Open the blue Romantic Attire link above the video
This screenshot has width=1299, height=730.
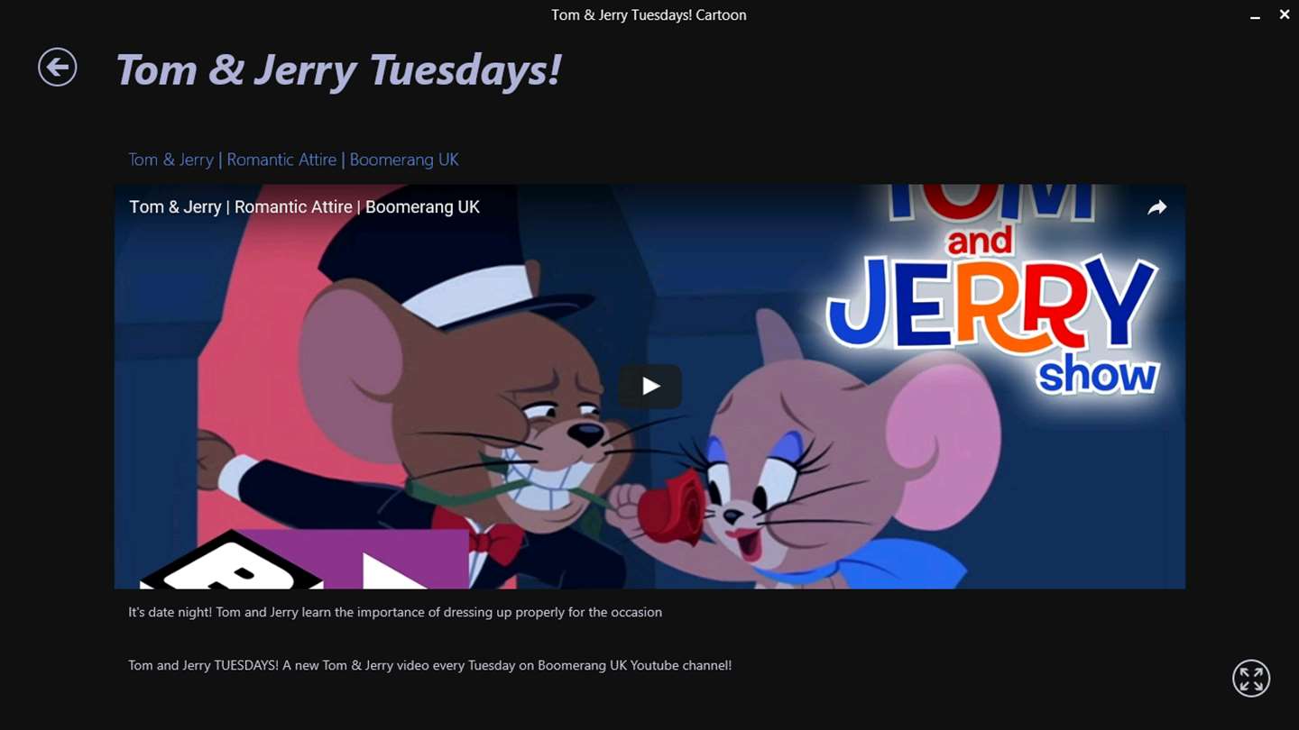click(x=293, y=160)
